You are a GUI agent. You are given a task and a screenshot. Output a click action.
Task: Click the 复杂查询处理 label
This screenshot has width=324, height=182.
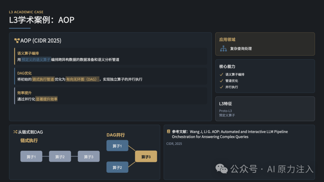pyautogui.click(x=241, y=49)
